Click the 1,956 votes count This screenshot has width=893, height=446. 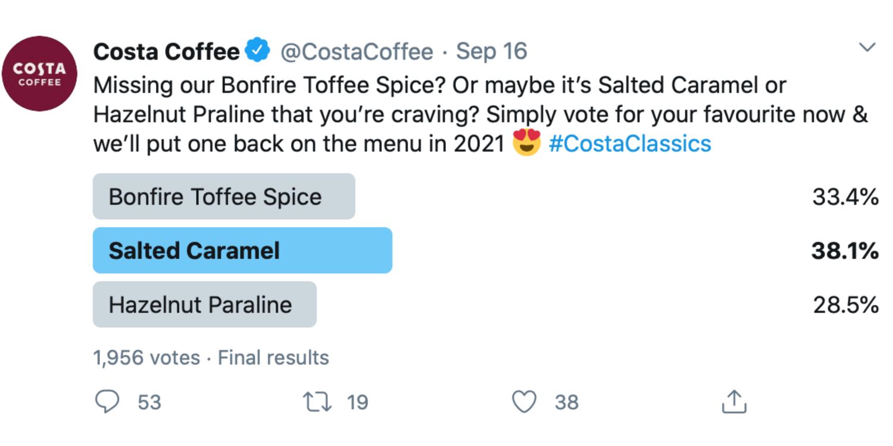tap(146, 357)
